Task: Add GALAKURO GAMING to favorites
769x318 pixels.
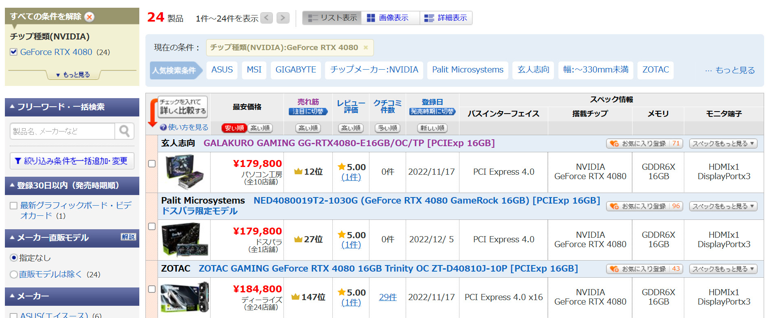Action: coord(644,144)
